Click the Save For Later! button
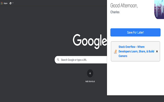Viewport: 164px width, 102px height. tap(135, 32)
